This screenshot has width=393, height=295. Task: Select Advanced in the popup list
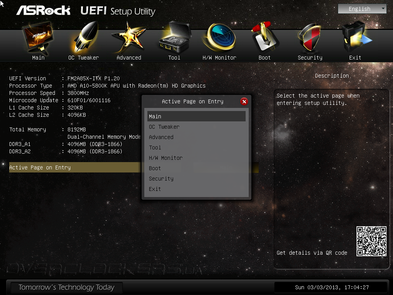(x=196, y=137)
